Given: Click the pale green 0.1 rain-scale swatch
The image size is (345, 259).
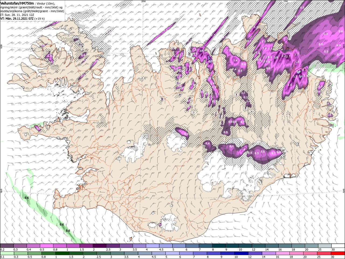Looking at the screenshot, I should pos(7,253).
